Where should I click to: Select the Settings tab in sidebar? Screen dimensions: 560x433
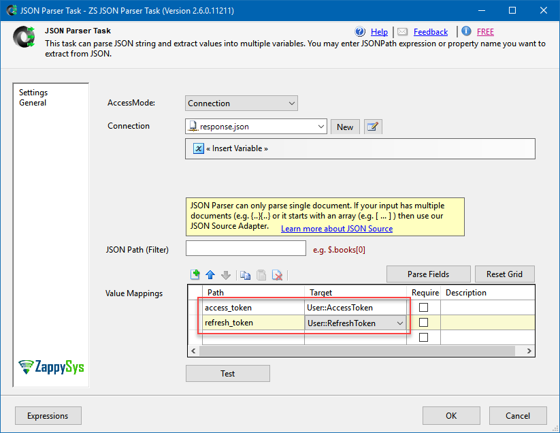33,93
